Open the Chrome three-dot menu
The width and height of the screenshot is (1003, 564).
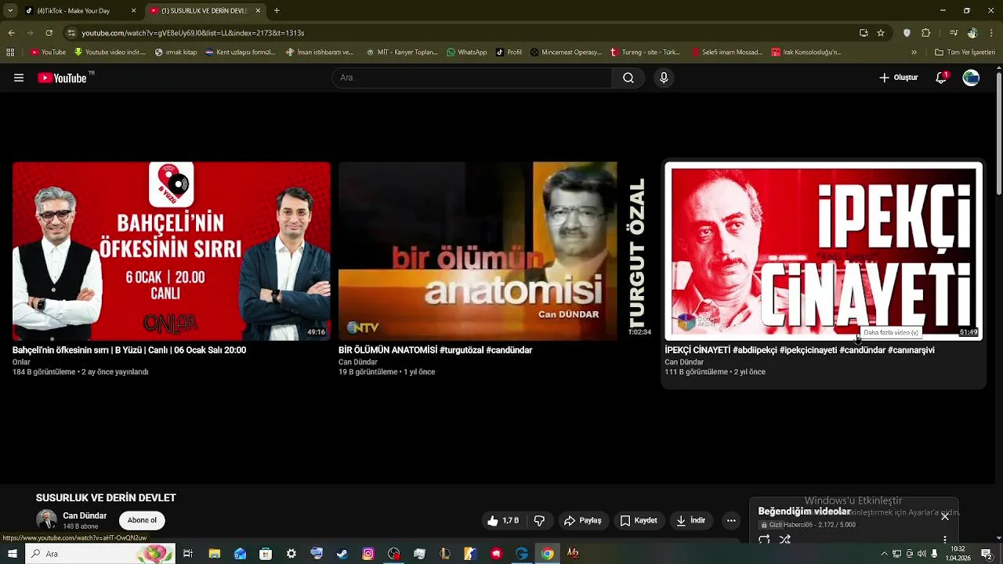(x=991, y=33)
